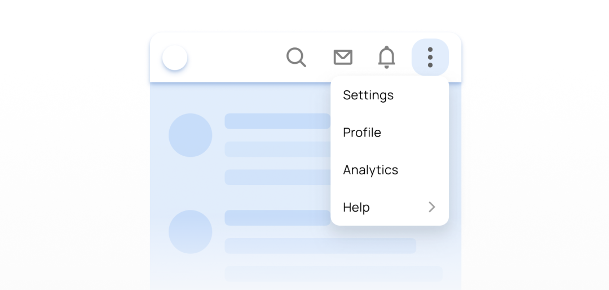Viewport: 609px width, 290px height.
Task: Select the first list item's title bar
Action: point(277,121)
